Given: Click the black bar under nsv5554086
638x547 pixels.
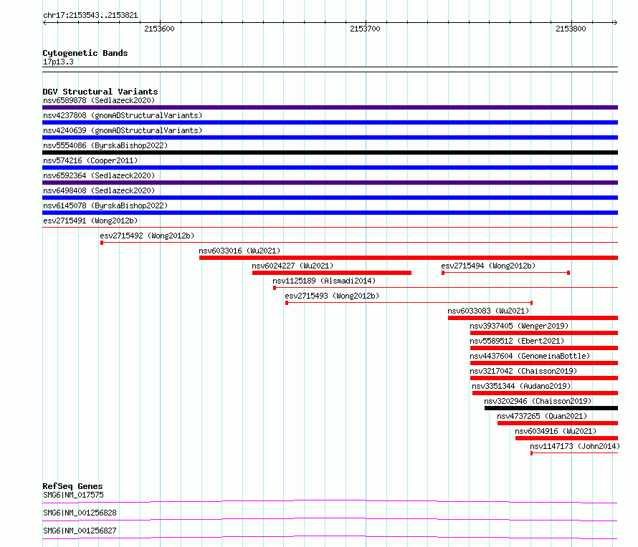Looking at the screenshot, I should pyautogui.click(x=330, y=153).
